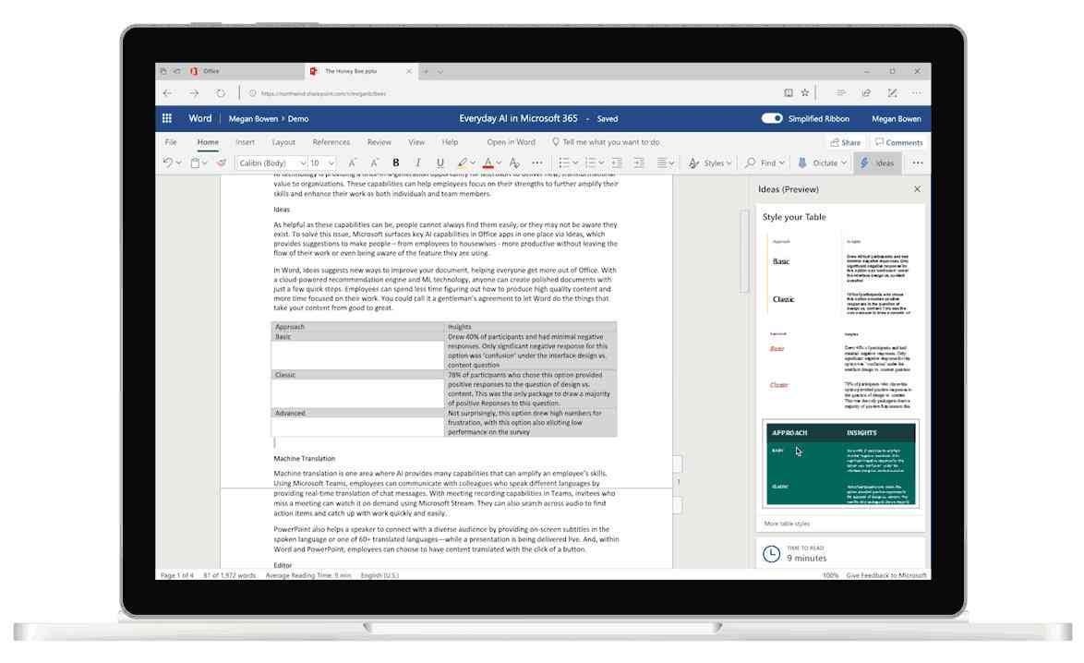Switch to the Review tab
Screen dimensions: 1084x663
tap(379, 141)
